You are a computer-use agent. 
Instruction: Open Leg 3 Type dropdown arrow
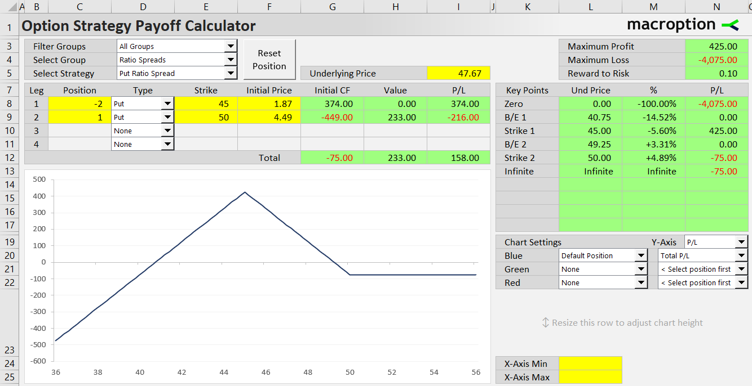coord(167,131)
